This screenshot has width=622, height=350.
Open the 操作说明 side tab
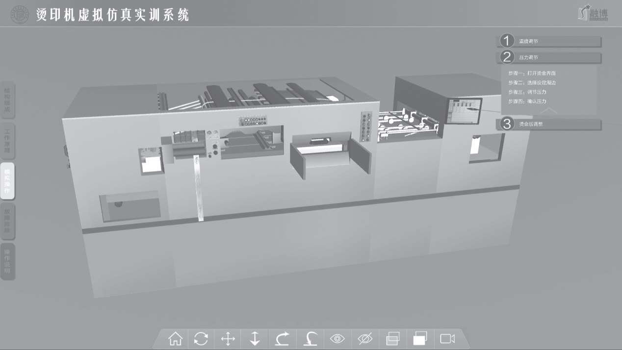click(x=7, y=261)
